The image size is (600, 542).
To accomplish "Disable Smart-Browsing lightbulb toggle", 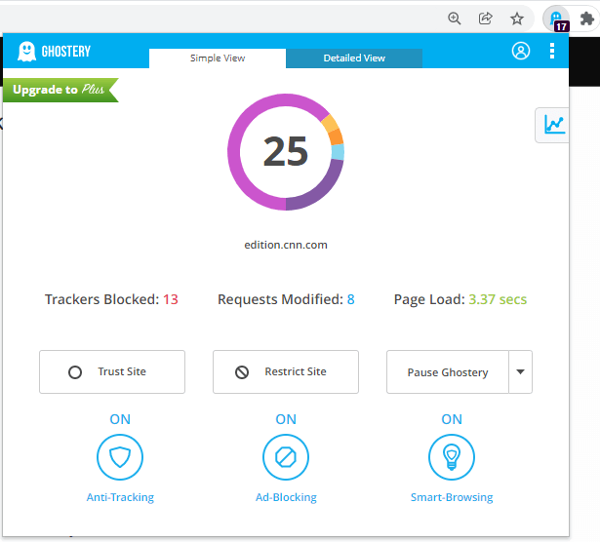I will point(452,456).
